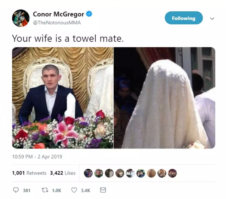Viewport: 228px width, 199px height.
Task: Open the Conor McGregor display name link
Action: [x=58, y=14]
